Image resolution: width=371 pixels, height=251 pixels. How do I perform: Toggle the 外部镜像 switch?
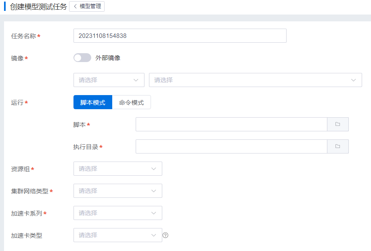(x=82, y=58)
